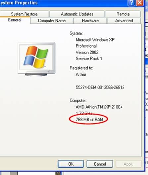148x175 pixels.
Task: Click the Cancel button
Action: pos(100,164)
